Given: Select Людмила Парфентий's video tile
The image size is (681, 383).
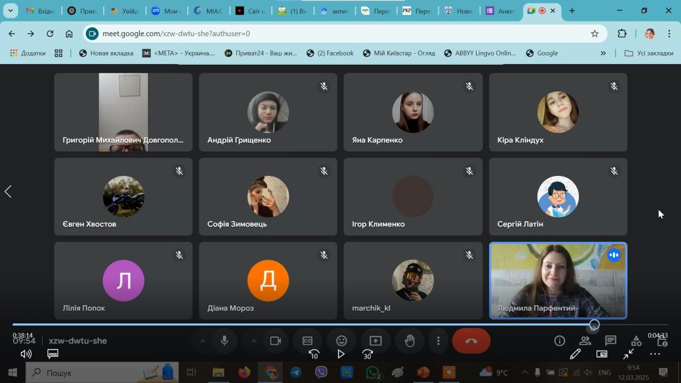Looking at the screenshot, I should (558, 280).
